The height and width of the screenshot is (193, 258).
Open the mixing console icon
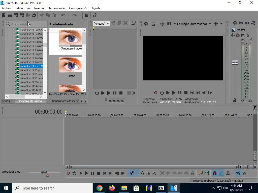click(x=253, y=23)
